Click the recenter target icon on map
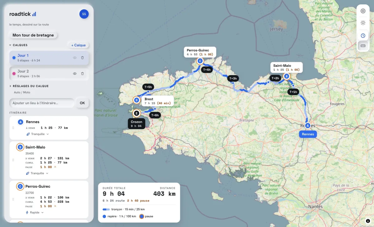This screenshot has height=227, width=374. pyautogui.click(x=363, y=11)
